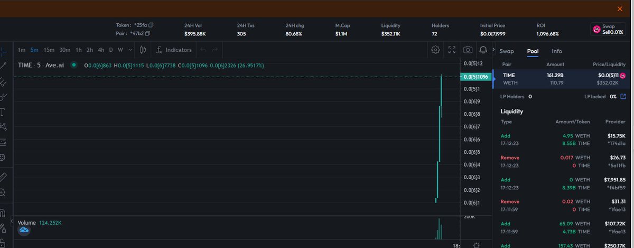The width and height of the screenshot is (634, 248).
Task: Select the TIME/WETH pool row
Action: tap(561, 79)
